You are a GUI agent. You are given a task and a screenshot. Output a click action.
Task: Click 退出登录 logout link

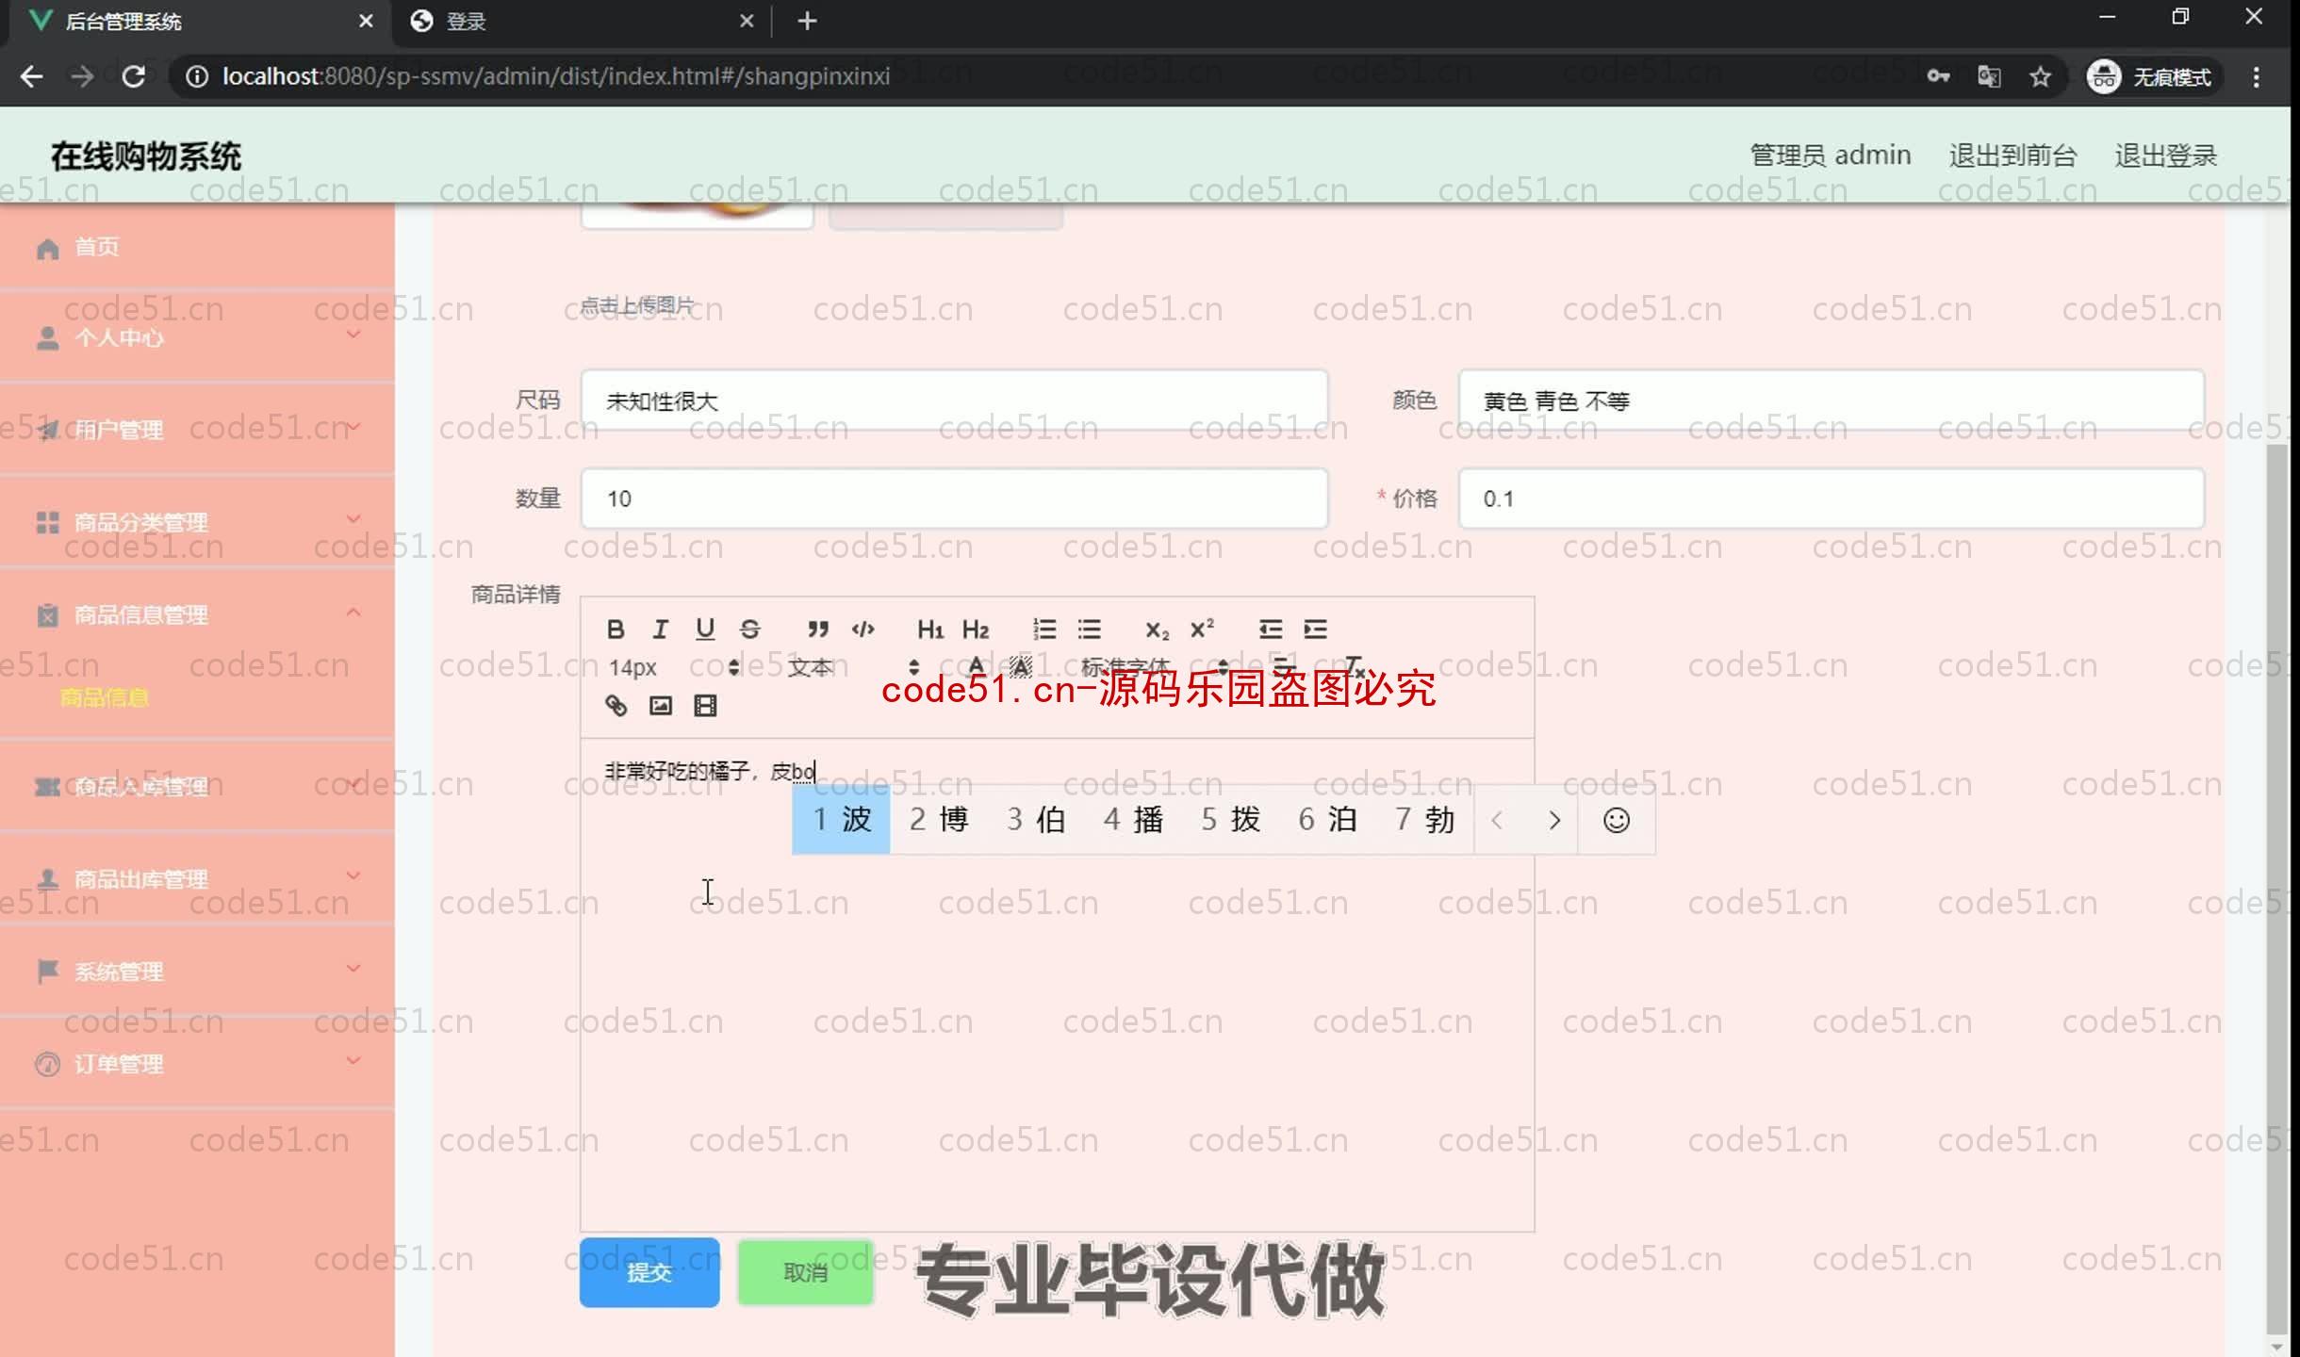[x=2165, y=155]
